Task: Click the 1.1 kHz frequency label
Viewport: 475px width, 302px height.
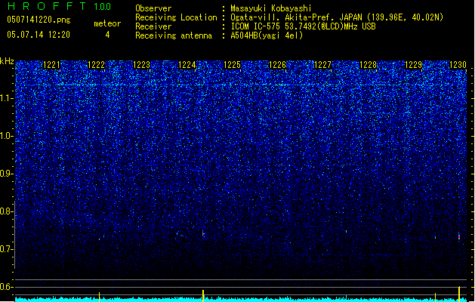Action: (x=6, y=98)
